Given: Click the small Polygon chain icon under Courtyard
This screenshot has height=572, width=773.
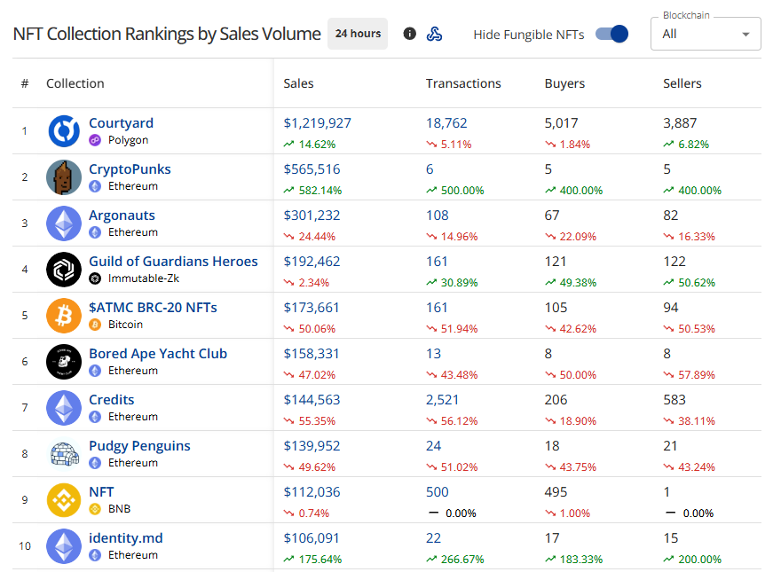Looking at the screenshot, I should [x=95, y=140].
